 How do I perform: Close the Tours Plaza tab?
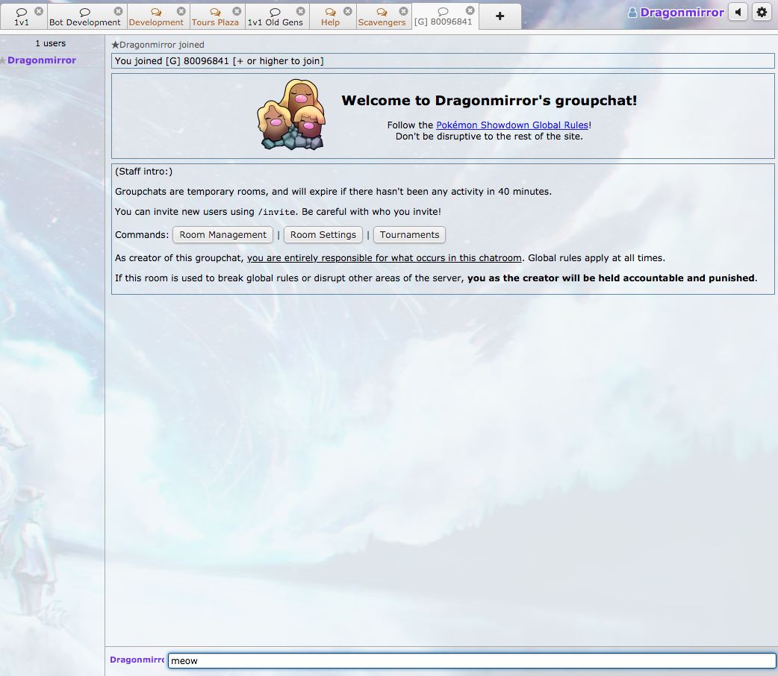[x=237, y=11]
